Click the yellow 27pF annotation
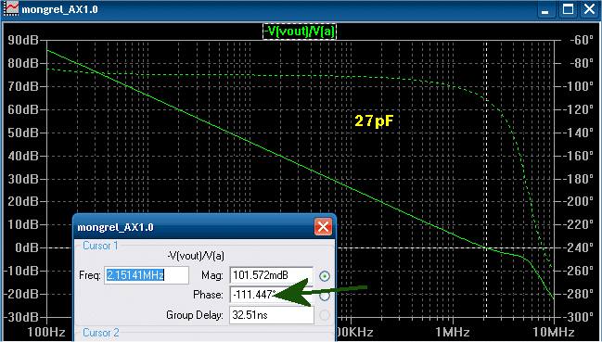602x342 pixels. coord(374,121)
